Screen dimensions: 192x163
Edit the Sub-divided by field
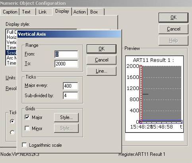tap(70, 96)
